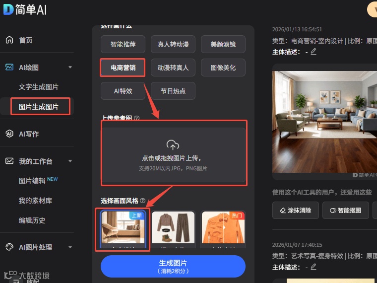Click the 我的工作台 chart icon
377x283 pixels.
coord(9,161)
